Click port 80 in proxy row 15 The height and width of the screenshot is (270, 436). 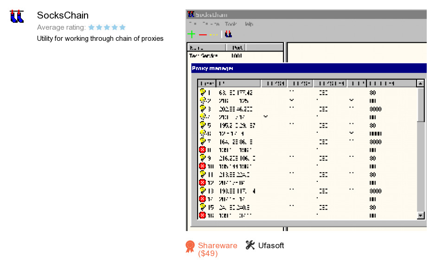click(x=372, y=207)
